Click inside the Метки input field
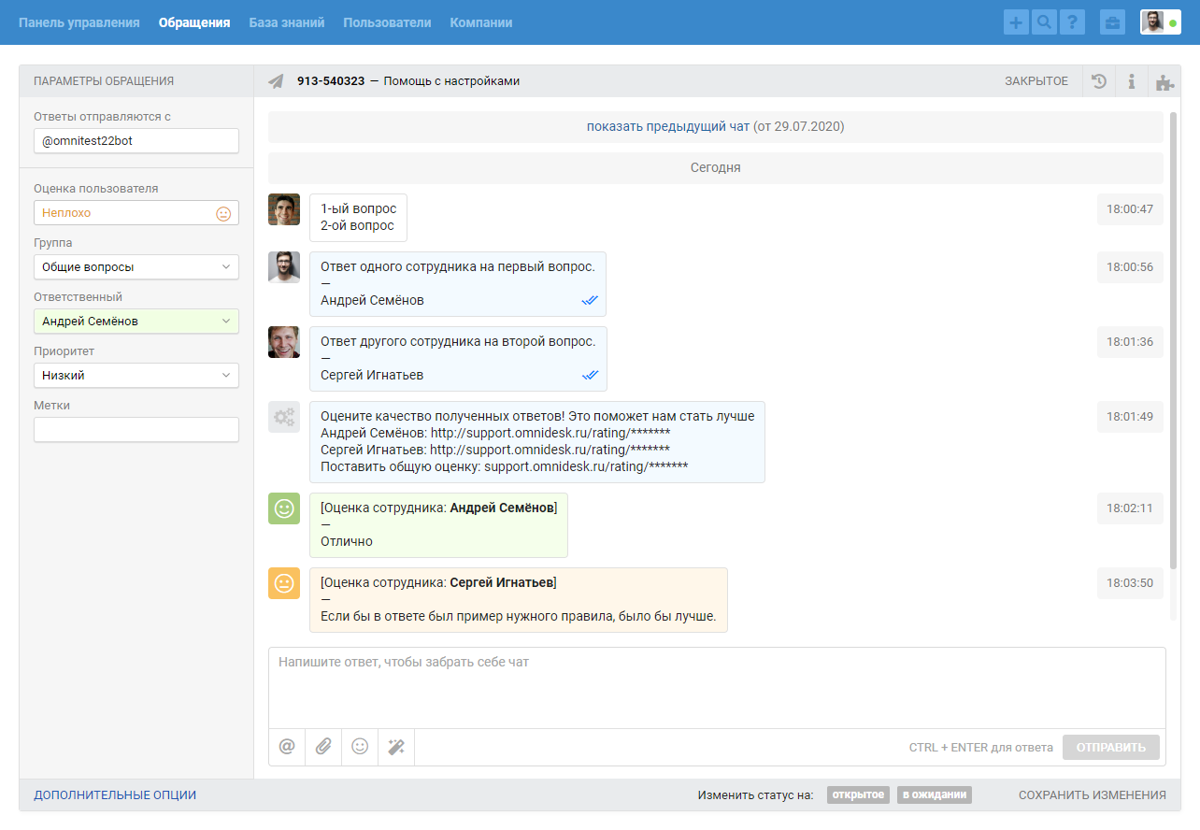 click(136, 430)
